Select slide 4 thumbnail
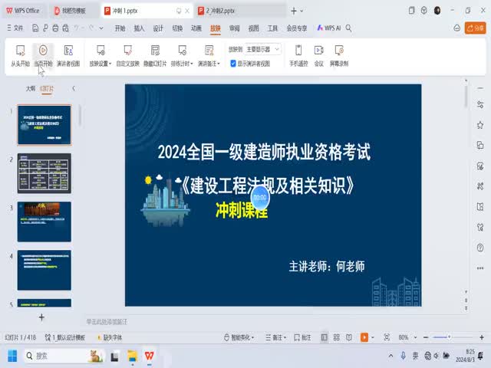Image resolution: width=491 pixels, height=368 pixels. 44,270
